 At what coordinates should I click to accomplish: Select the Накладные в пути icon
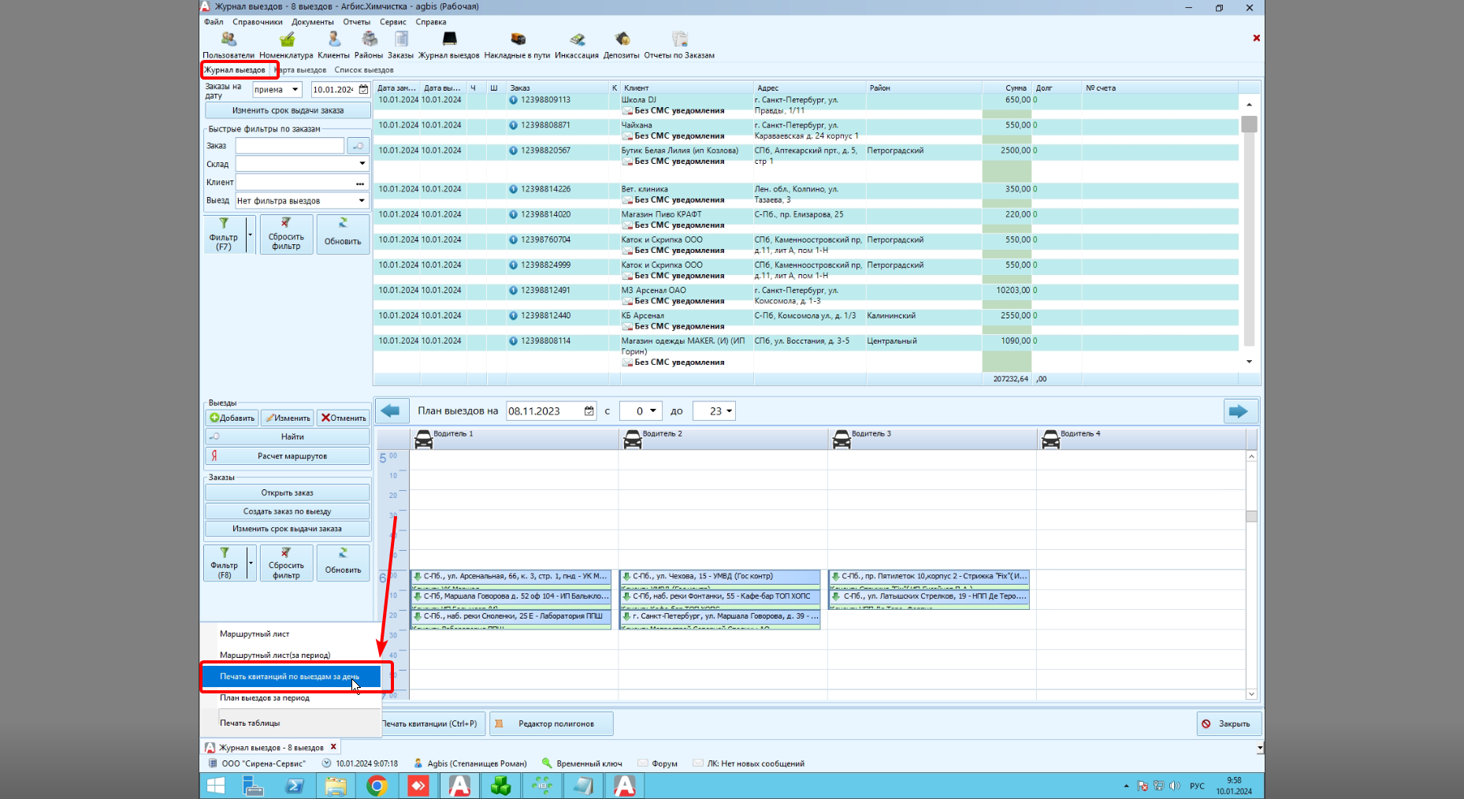pos(517,43)
